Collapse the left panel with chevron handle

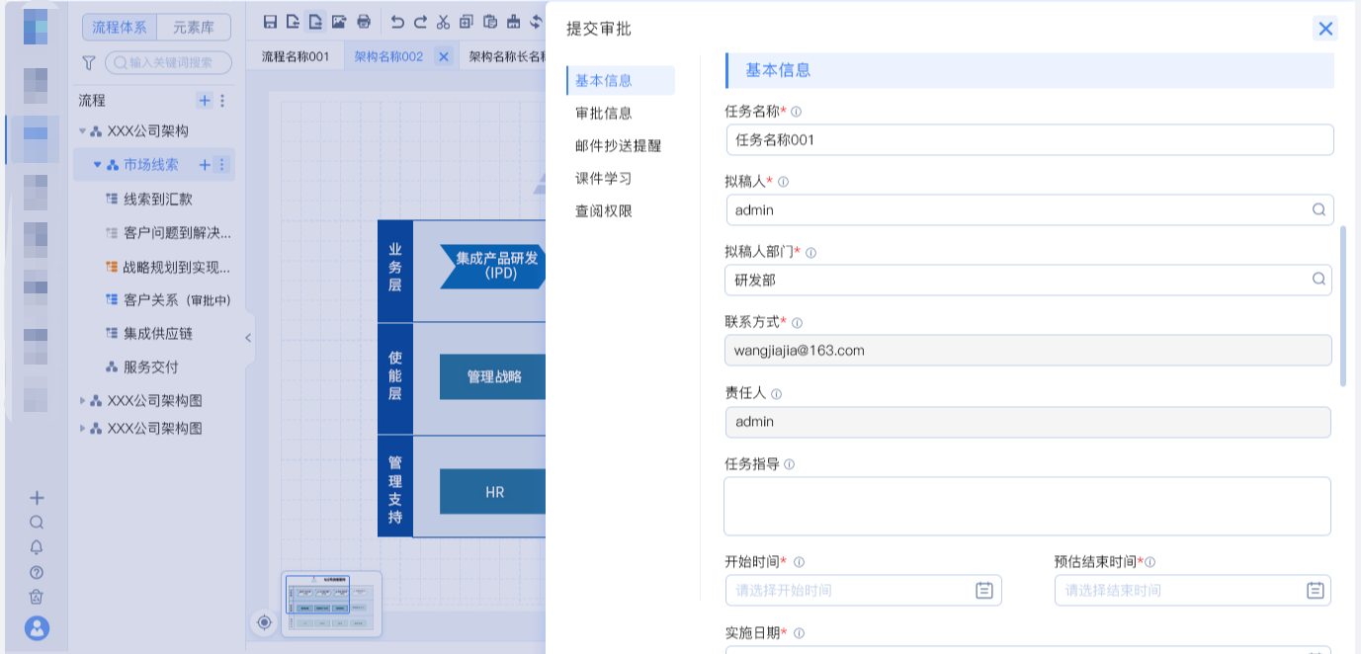[x=248, y=338]
